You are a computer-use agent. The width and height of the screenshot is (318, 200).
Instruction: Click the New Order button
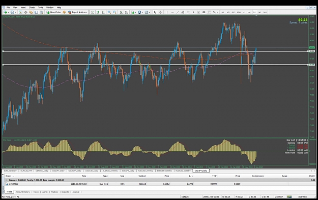(x=54, y=12)
